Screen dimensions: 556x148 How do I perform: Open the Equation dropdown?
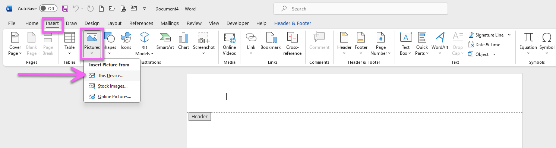click(528, 44)
